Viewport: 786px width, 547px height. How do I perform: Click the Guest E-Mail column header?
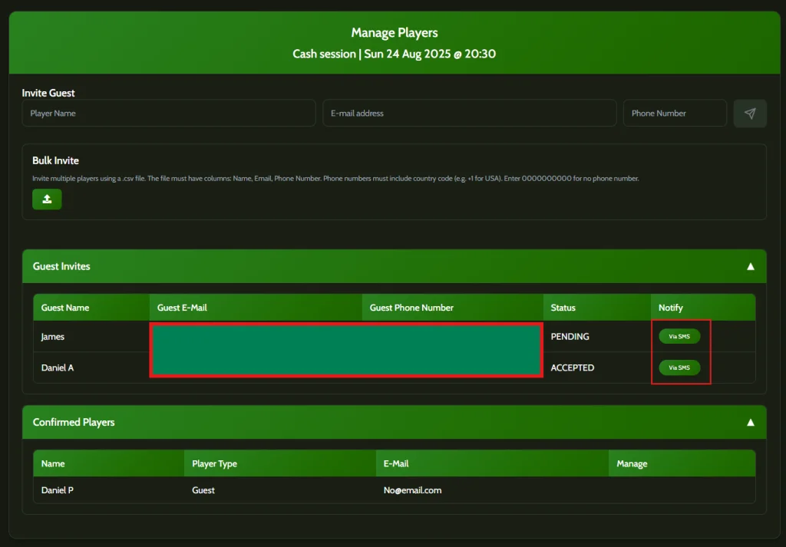[182, 308]
